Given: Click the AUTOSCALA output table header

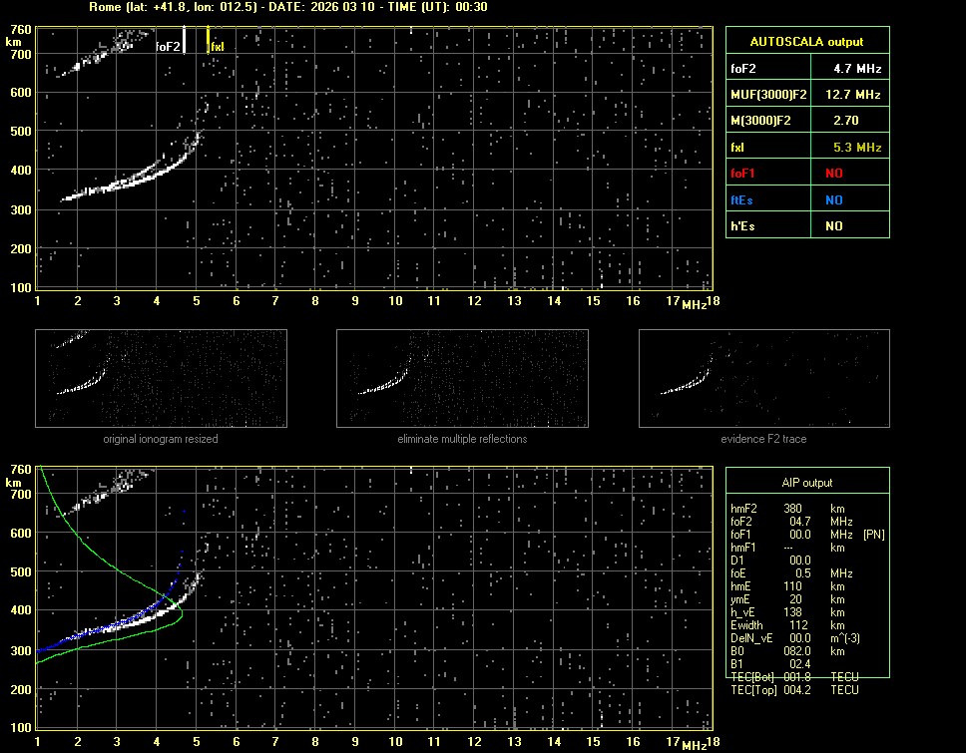Looking at the screenshot, I should (x=806, y=42).
